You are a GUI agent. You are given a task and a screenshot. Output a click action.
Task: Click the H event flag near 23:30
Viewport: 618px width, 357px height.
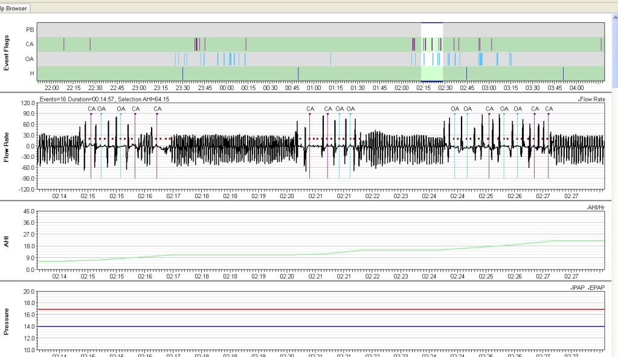tap(182, 73)
